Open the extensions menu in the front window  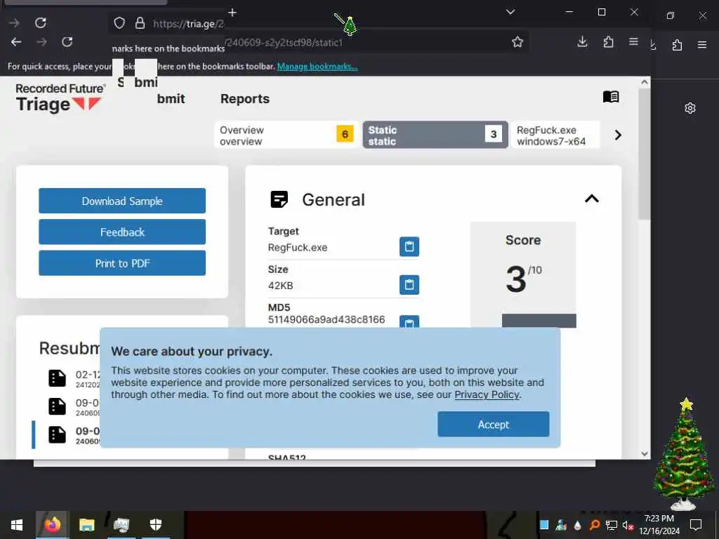(608, 42)
